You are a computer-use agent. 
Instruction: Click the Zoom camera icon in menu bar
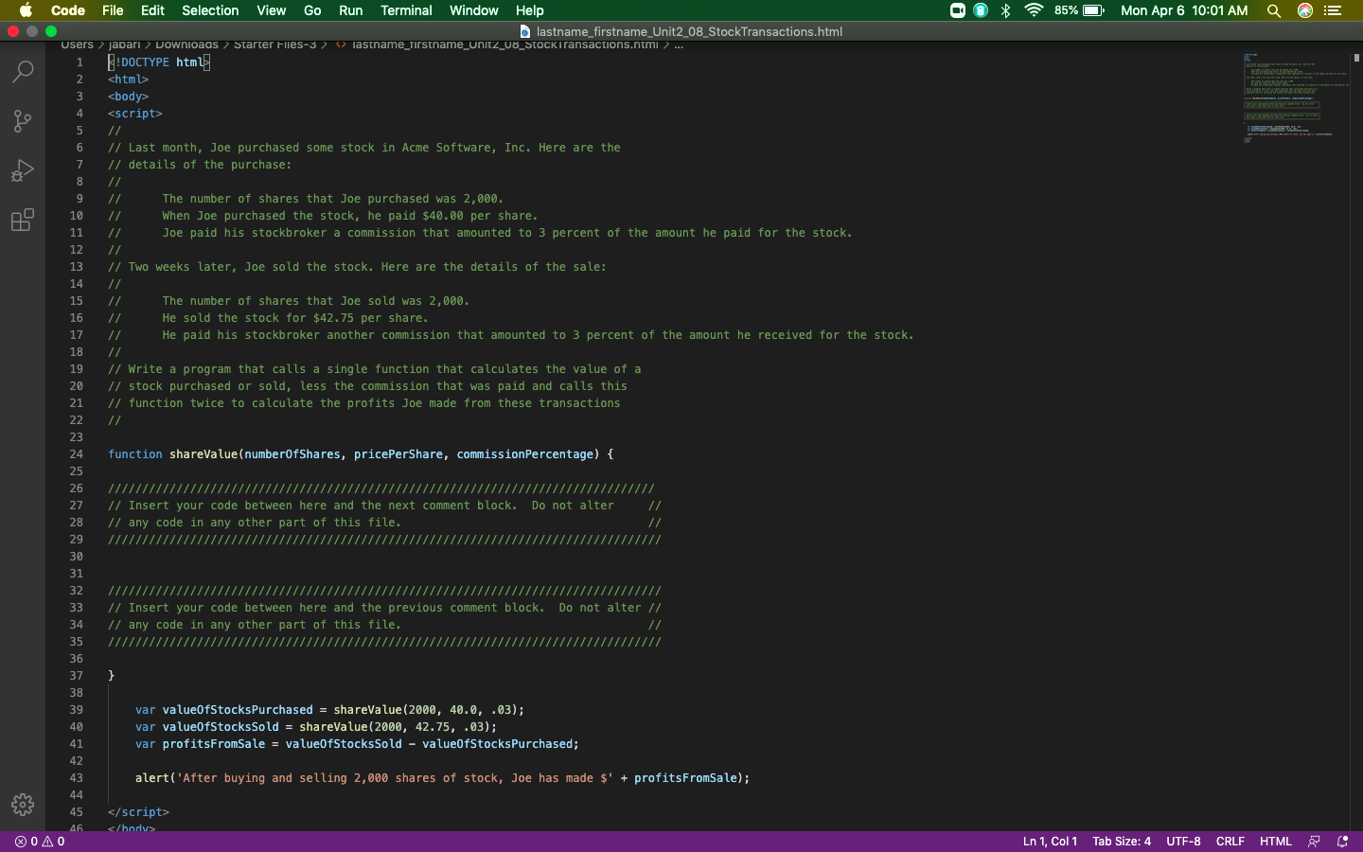pos(958,10)
